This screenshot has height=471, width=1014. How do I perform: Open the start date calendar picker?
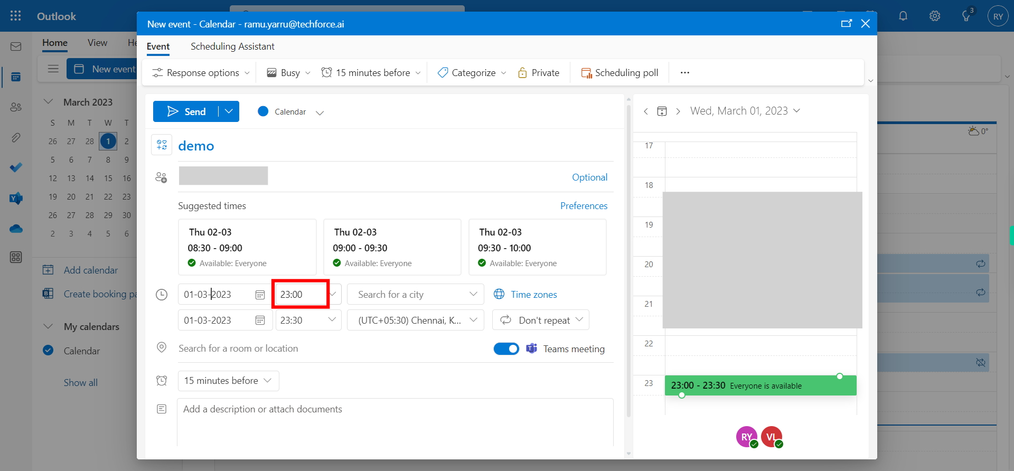(x=260, y=295)
